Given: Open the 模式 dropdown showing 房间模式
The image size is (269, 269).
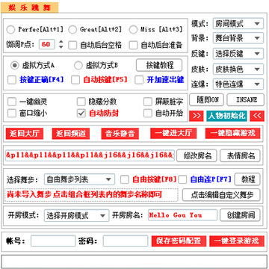Looking at the screenshot, I should (238, 24).
